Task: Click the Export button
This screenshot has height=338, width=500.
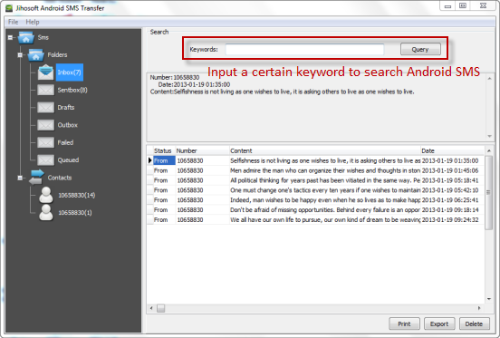Action: [439, 324]
